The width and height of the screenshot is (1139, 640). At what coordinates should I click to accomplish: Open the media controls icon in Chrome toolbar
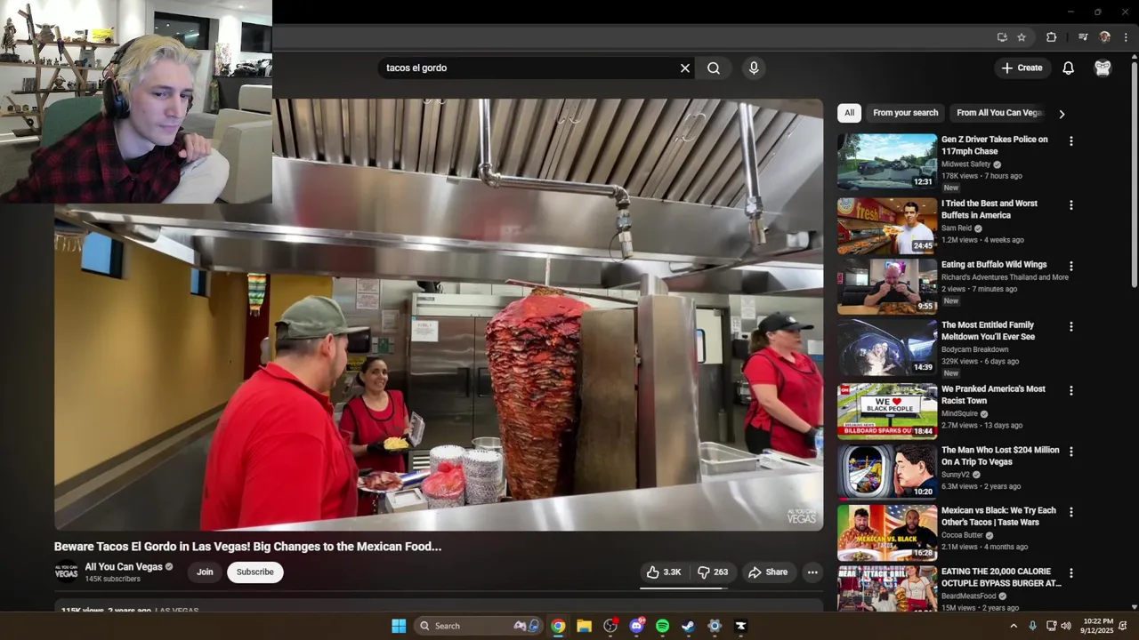pyautogui.click(x=1083, y=37)
